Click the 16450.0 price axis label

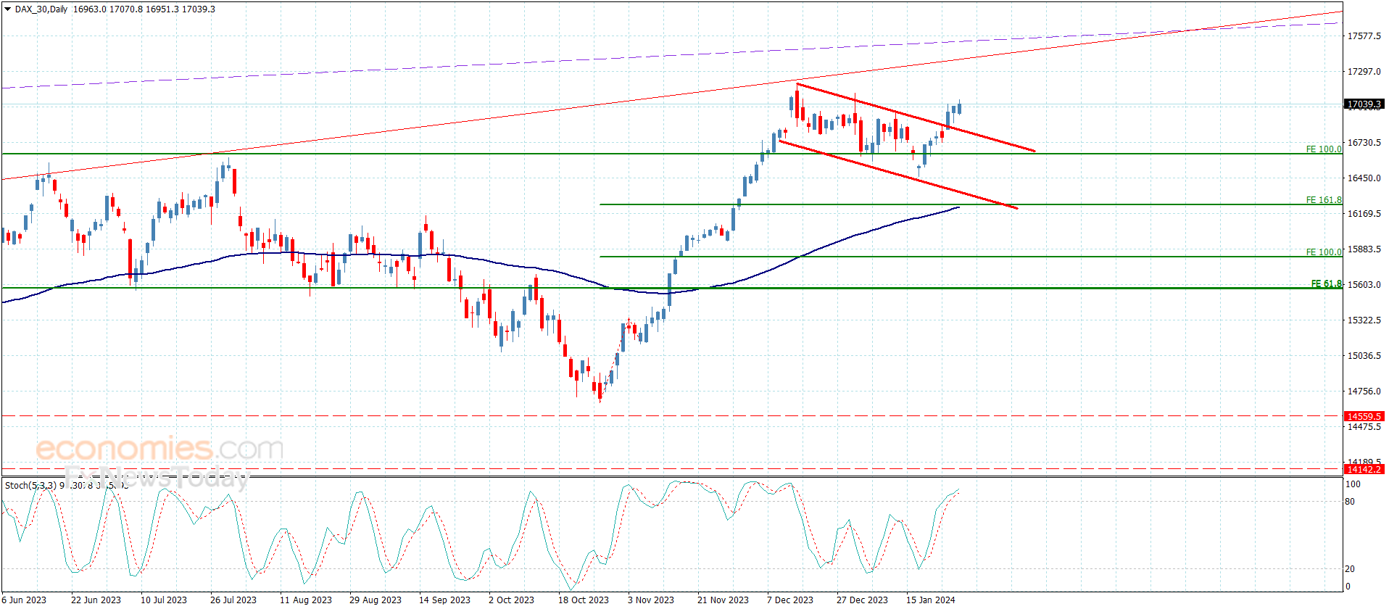pyautogui.click(x=1364, y=178)
